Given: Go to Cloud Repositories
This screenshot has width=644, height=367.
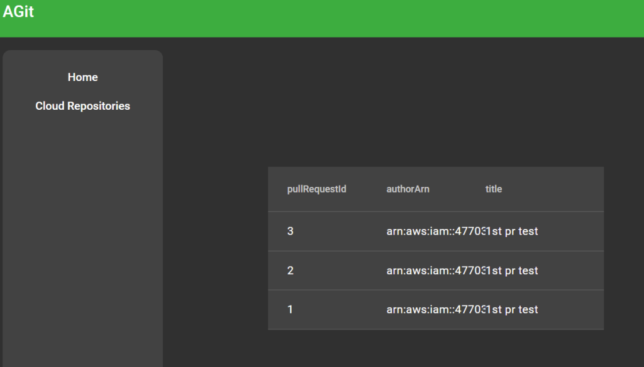Looking at the screenshot, I should [82, 106].
